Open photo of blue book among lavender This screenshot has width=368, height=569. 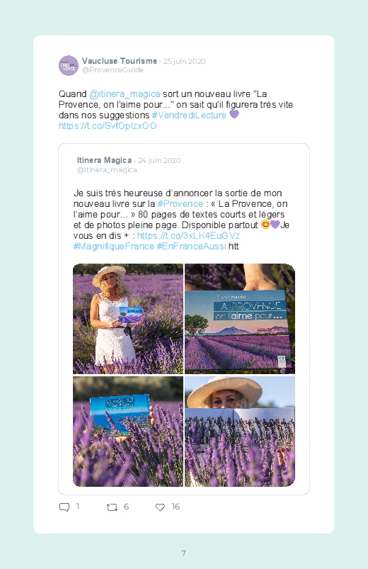128,432
